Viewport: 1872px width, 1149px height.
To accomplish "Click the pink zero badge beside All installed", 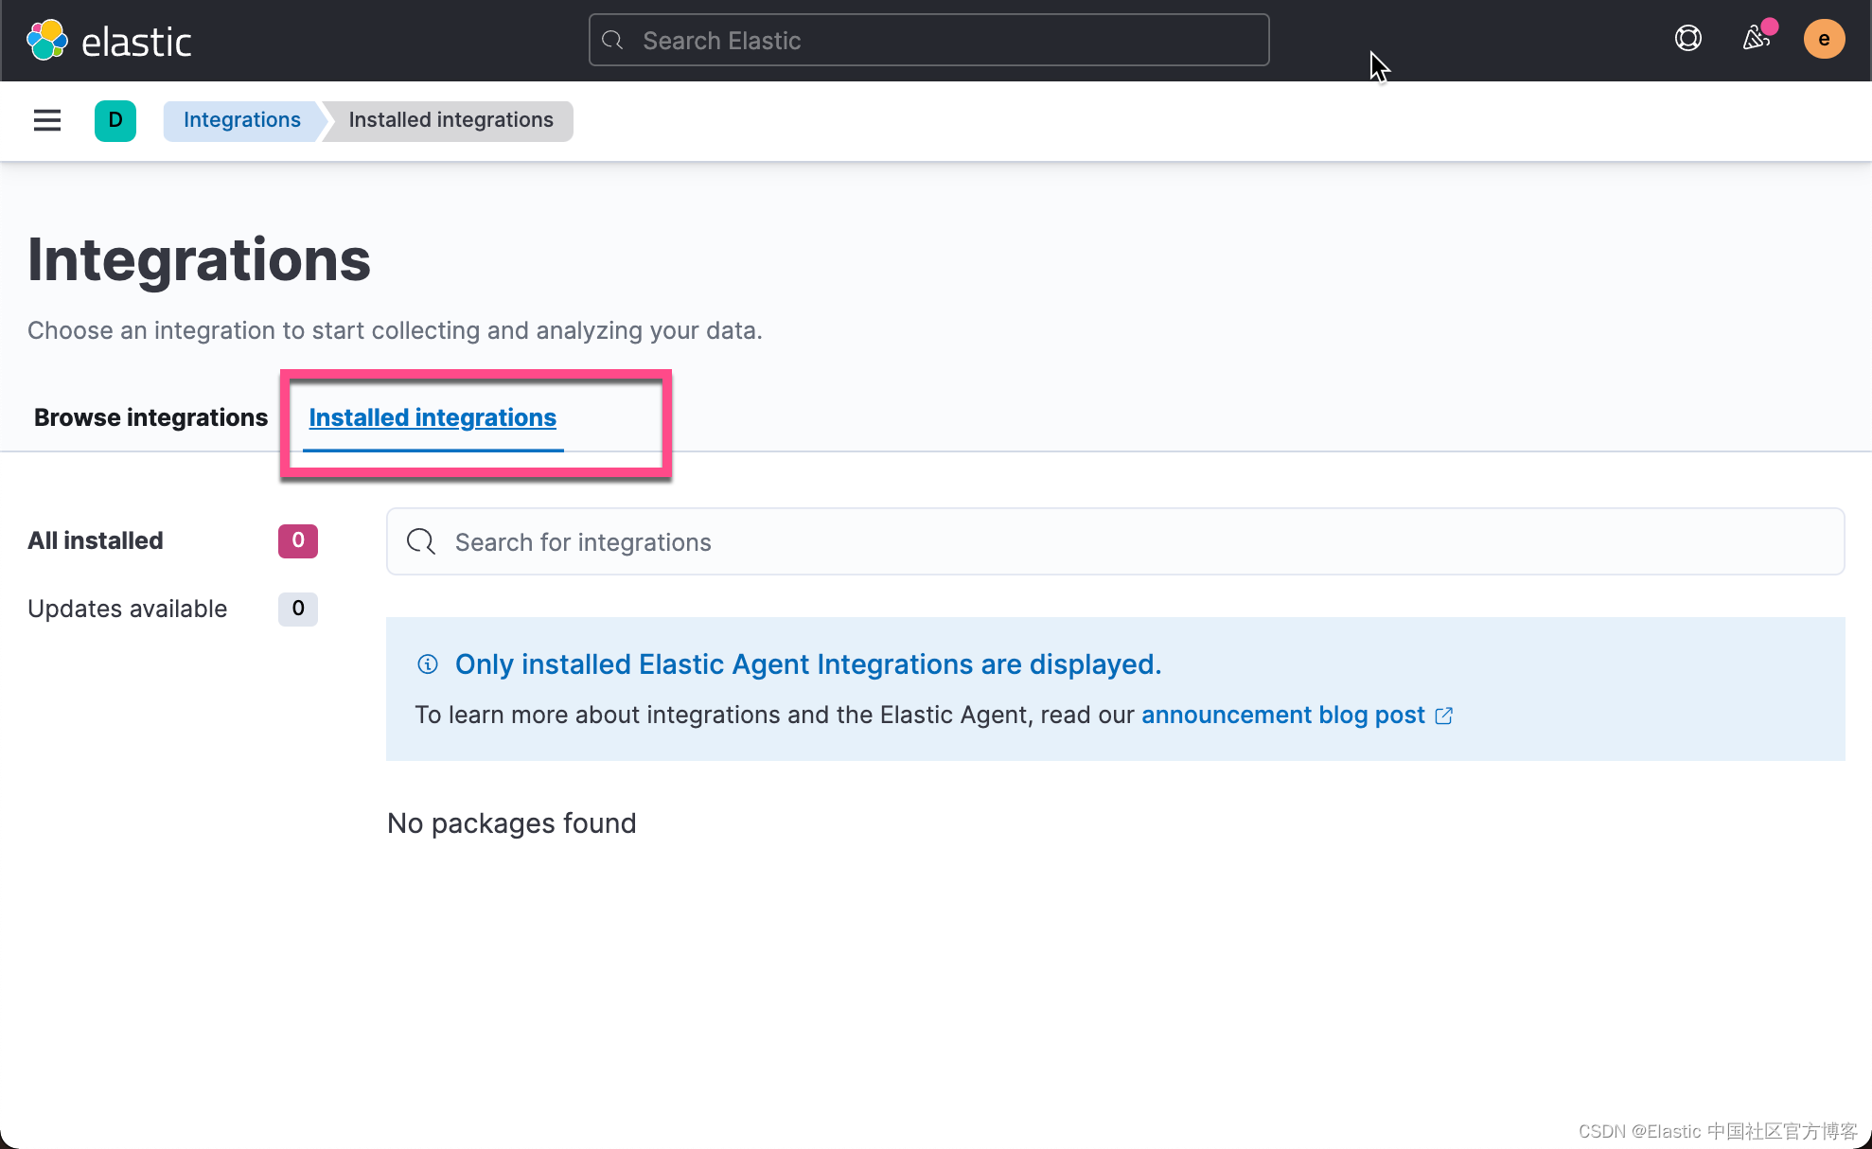I will pyautogui.click(x=297, y=540).
